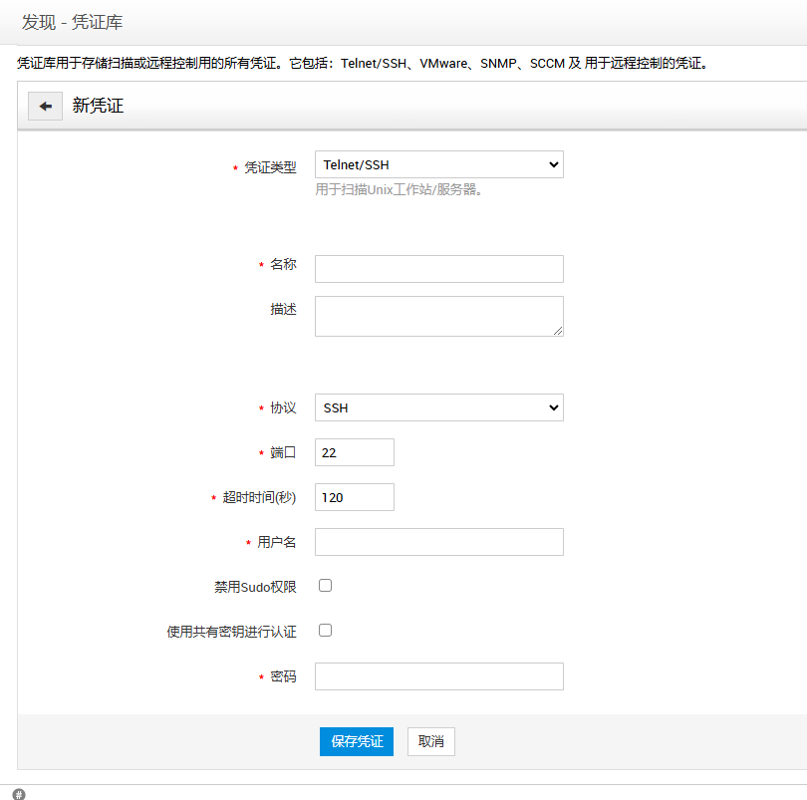
Task: Click the 密码 input field
Action: [x=438, y=676]
